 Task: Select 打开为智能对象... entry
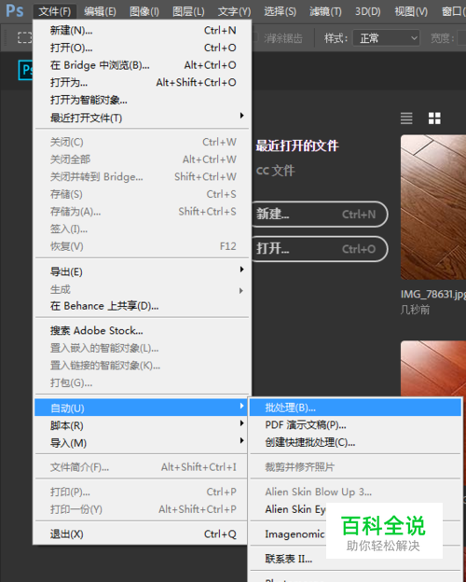[144, 100]
